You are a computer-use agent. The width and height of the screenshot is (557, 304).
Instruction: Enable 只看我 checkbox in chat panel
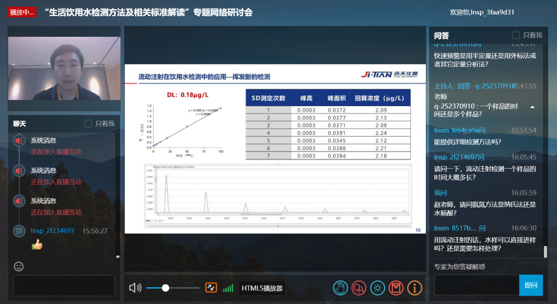click(88, 124)
